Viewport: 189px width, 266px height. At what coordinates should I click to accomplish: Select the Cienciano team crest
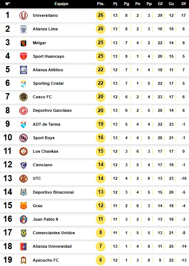23,165
